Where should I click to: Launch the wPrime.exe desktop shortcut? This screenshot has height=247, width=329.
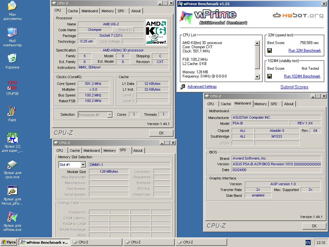(x=12, y=217)
